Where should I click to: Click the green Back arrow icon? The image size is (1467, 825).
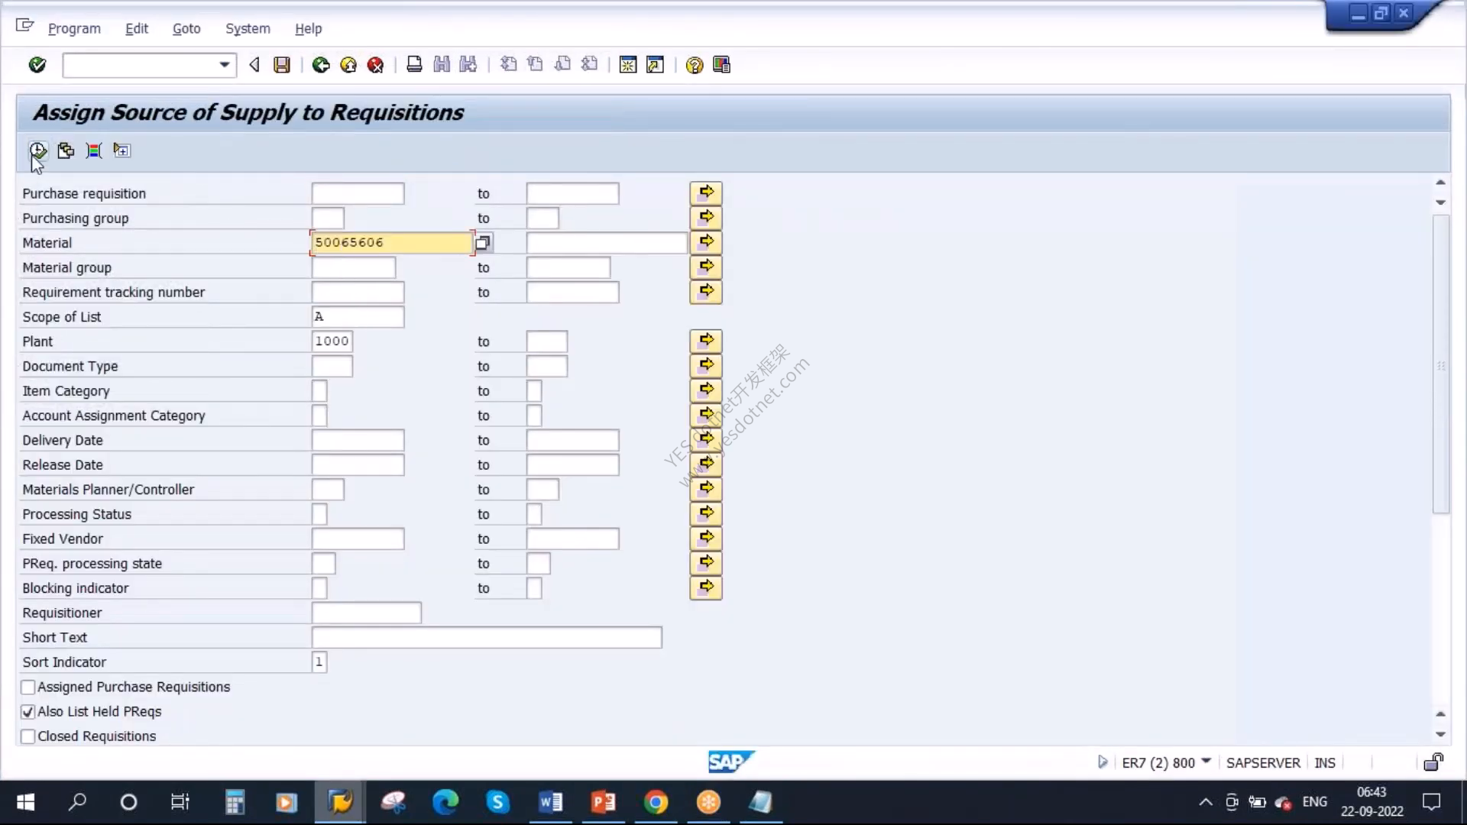(x=321, y=65)
